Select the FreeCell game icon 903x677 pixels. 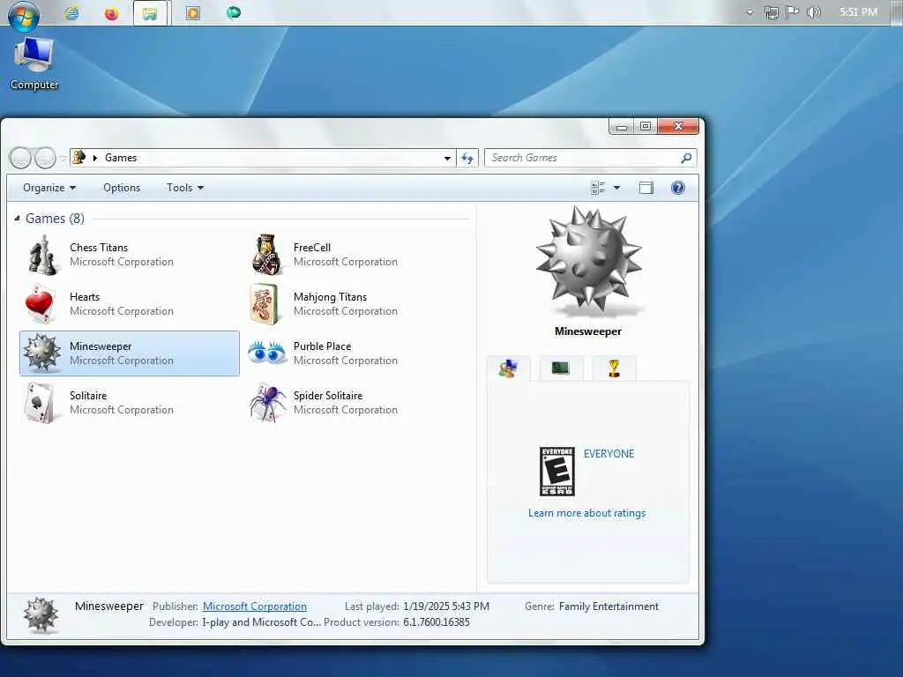pos(266,255)
